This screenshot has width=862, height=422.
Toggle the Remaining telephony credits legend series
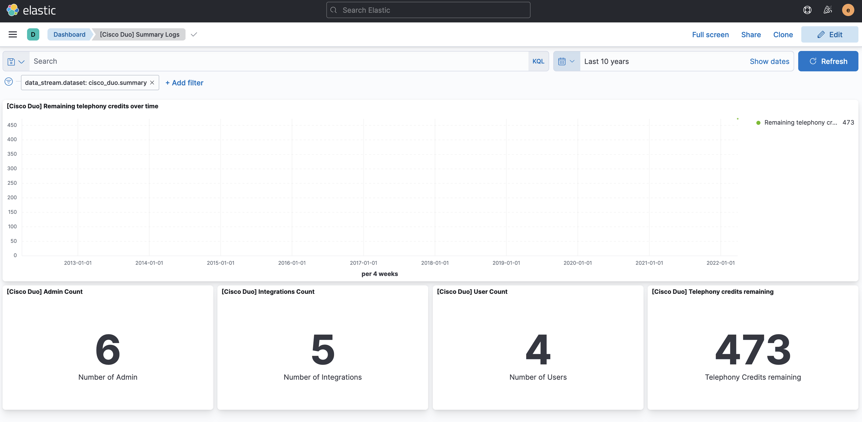(801, 123)
